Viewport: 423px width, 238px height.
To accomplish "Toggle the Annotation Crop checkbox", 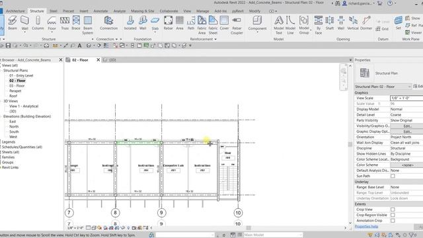I will [393, 220].
